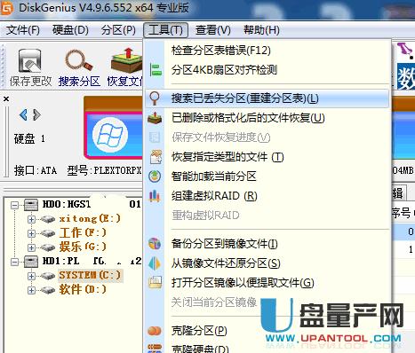The height and width of the screenshot is (353, 415).
Task: Select the HD0:HGST disk entry
Action: 92,204
